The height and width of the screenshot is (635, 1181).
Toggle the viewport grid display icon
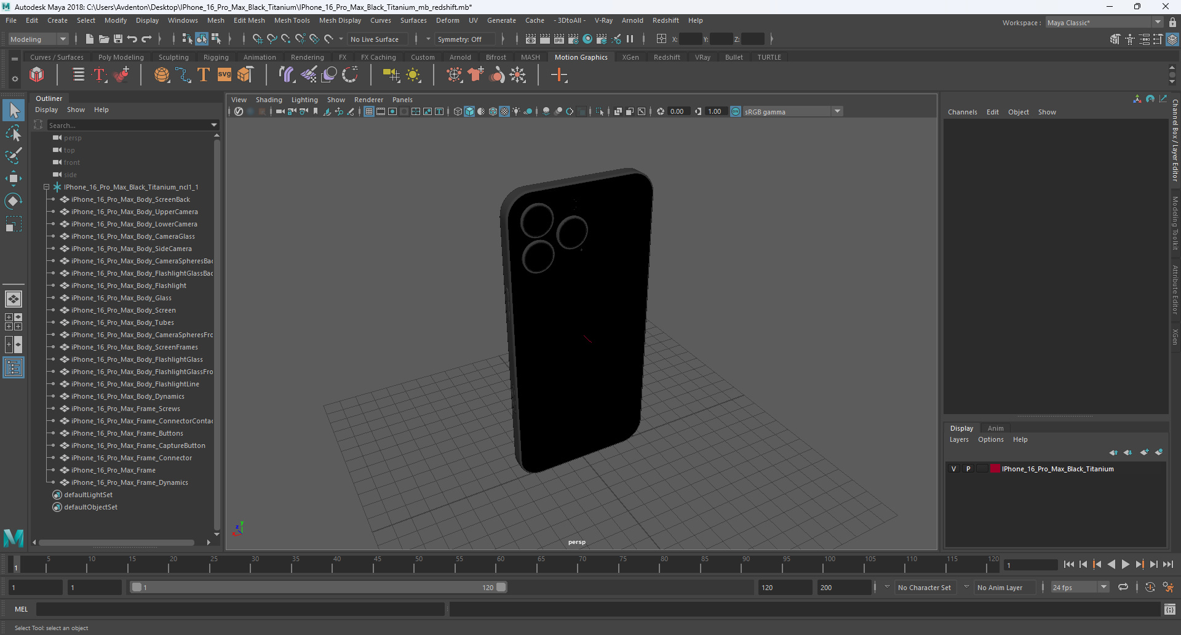pyautogui.click(x=369, y=111)
